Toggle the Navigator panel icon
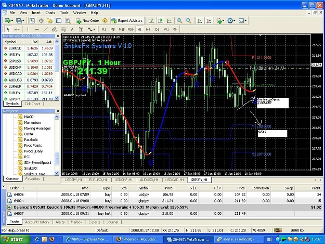The width and height of the screenshot is (325, 244). pos(50,21)
